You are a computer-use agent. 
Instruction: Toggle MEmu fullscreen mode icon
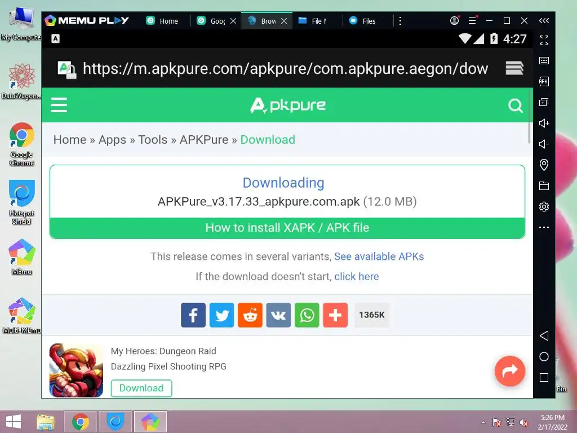[x=544, y=40]
